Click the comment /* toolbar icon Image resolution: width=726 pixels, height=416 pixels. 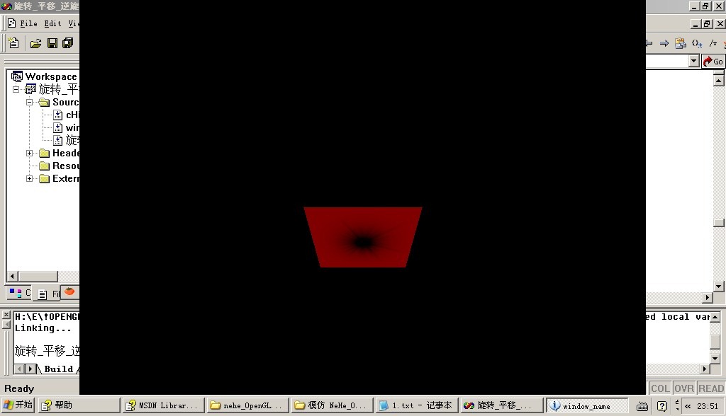click(713, 43)
